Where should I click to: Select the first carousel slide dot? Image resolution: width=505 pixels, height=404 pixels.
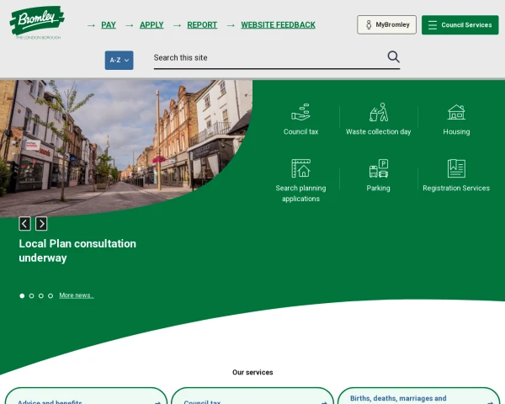click(22, 295)
